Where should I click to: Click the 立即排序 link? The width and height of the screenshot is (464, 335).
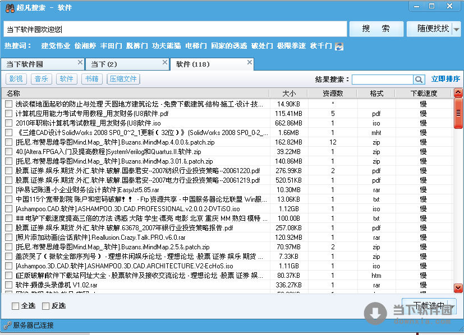tap(445, 79)
